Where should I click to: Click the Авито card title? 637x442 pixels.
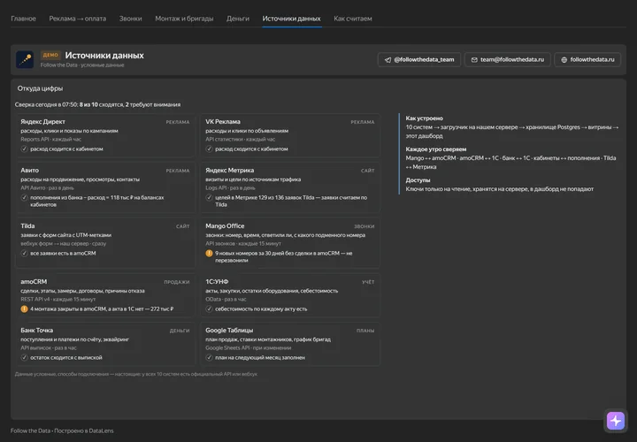pyautogui.click(x=30, y=171)
